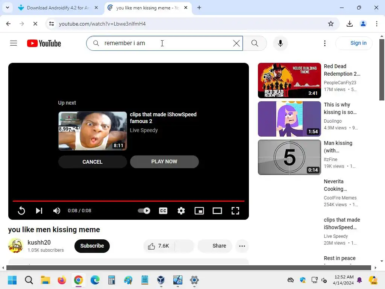The image size is (385, 289).
Task: Click the magnifier search button
Action: coord(255,43)
